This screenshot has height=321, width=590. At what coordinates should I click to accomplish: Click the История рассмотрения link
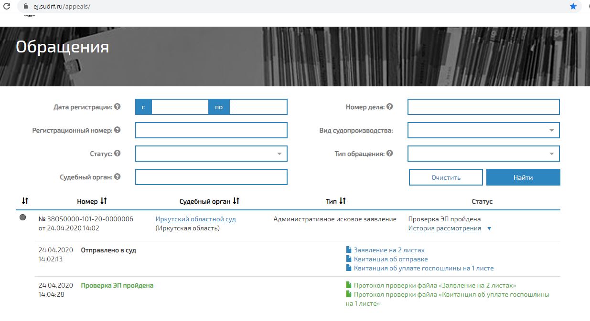tap(444, 228)
